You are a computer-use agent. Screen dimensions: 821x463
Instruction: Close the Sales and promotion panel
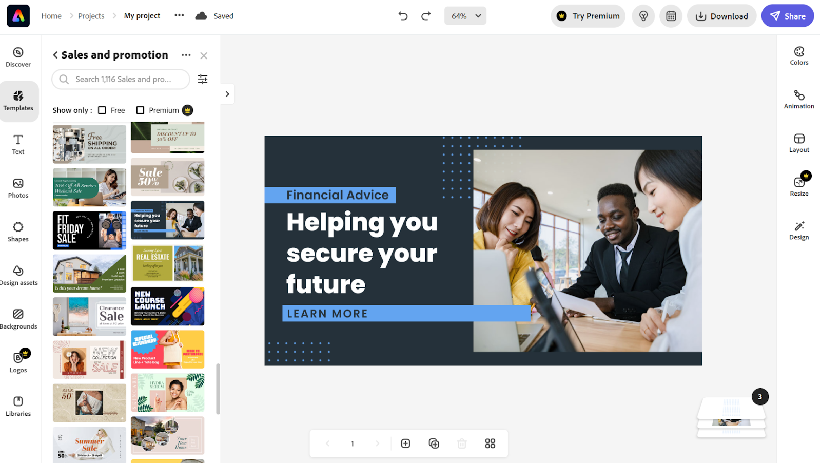tap(204, 55)
